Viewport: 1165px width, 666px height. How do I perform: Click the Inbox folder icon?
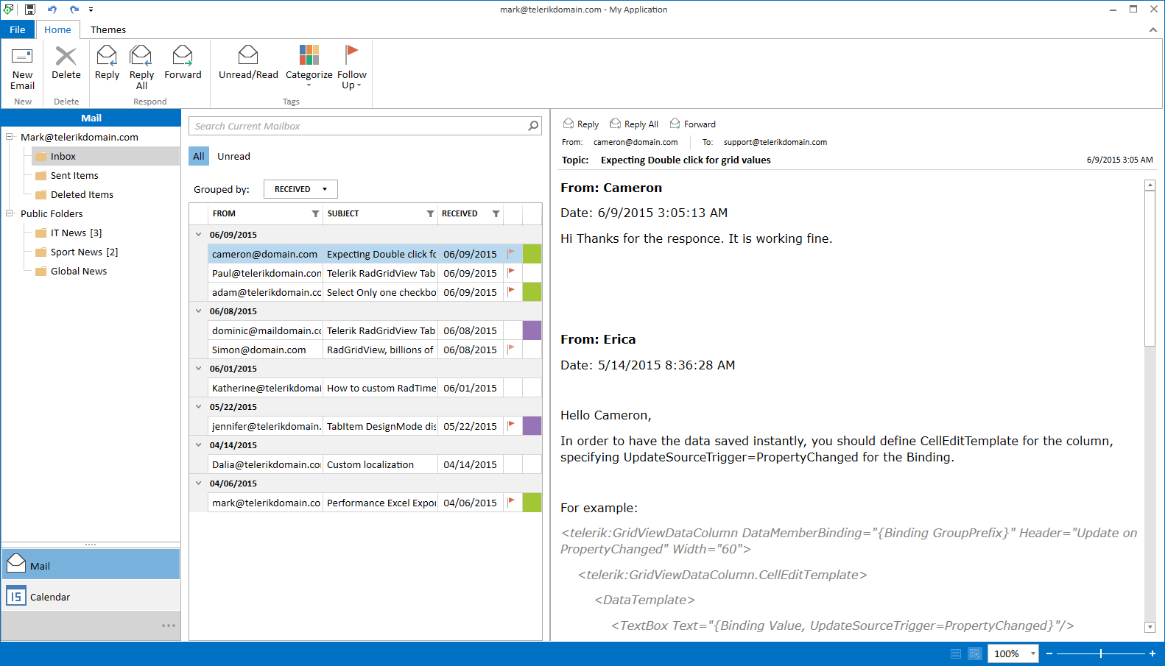point(41,156)
